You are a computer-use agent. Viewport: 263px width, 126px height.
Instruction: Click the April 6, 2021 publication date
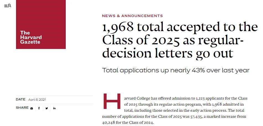[37, 100]
